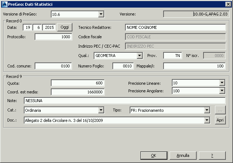Open the Doc. Allegato 2 dropdown
233x163 pixels.
point(207,120)
